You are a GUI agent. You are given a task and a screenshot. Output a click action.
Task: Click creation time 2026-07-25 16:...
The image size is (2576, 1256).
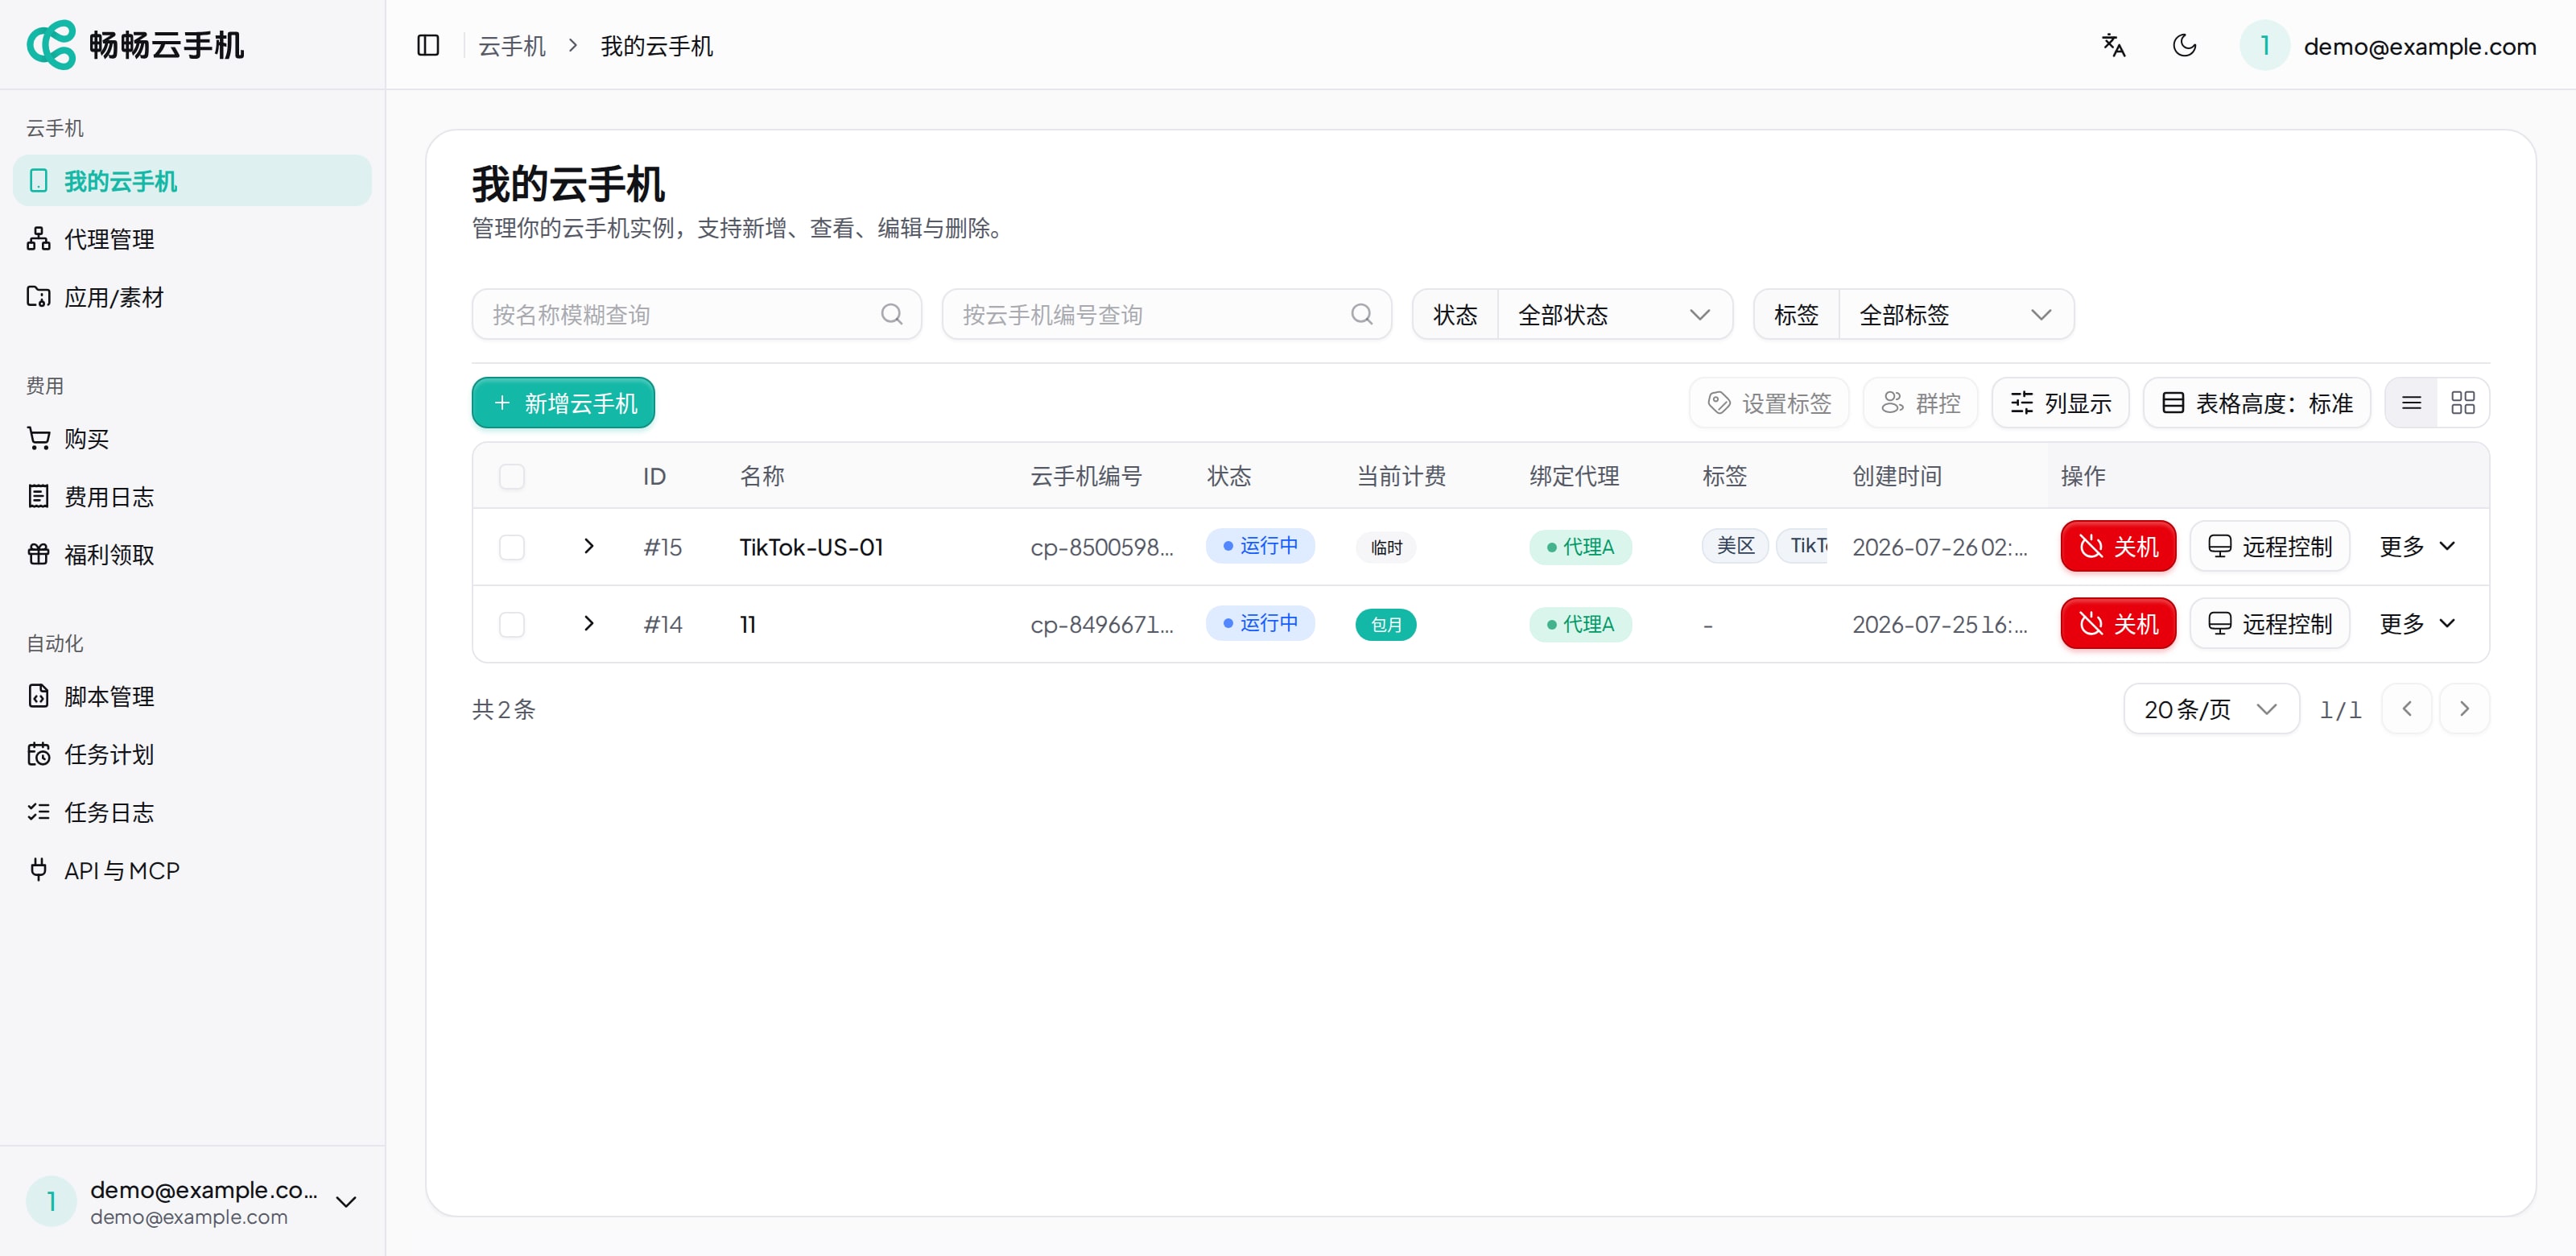click(x=1939, y=624)
